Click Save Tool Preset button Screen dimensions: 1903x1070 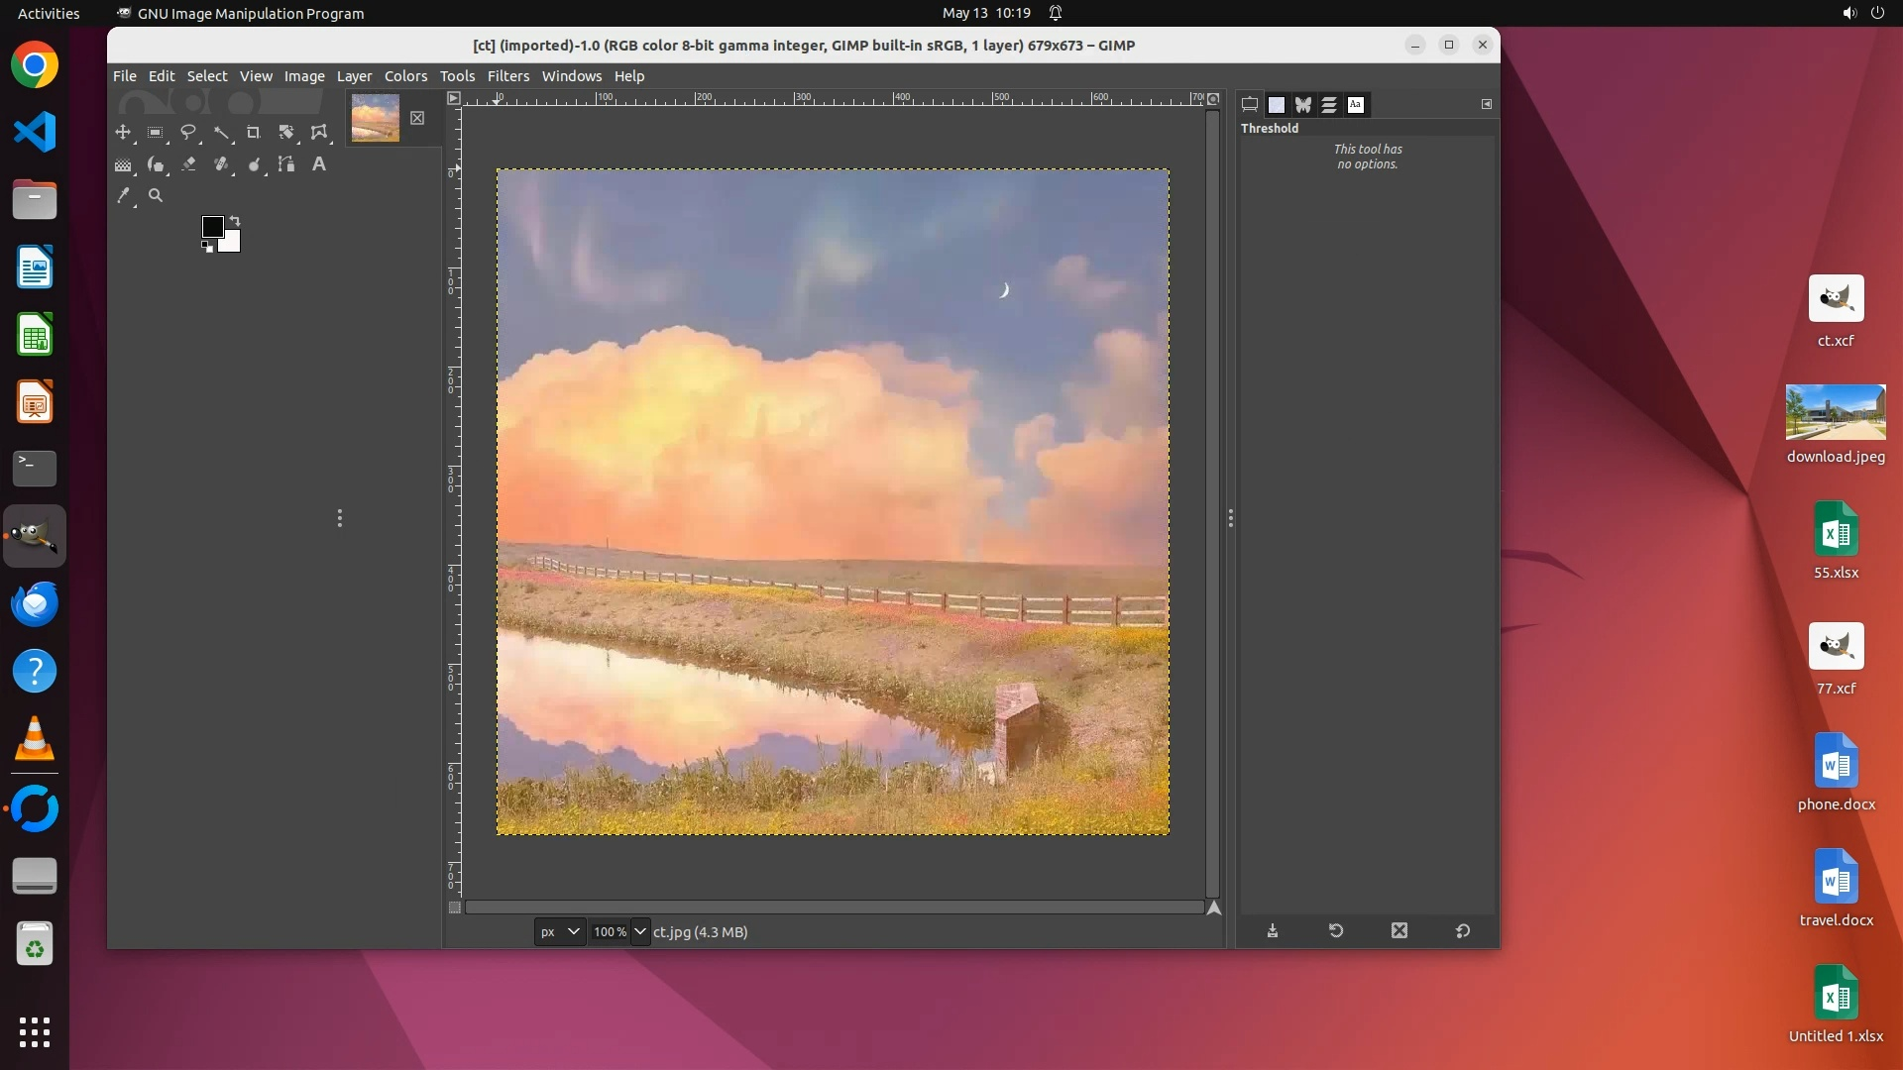tap(1273, 931)
